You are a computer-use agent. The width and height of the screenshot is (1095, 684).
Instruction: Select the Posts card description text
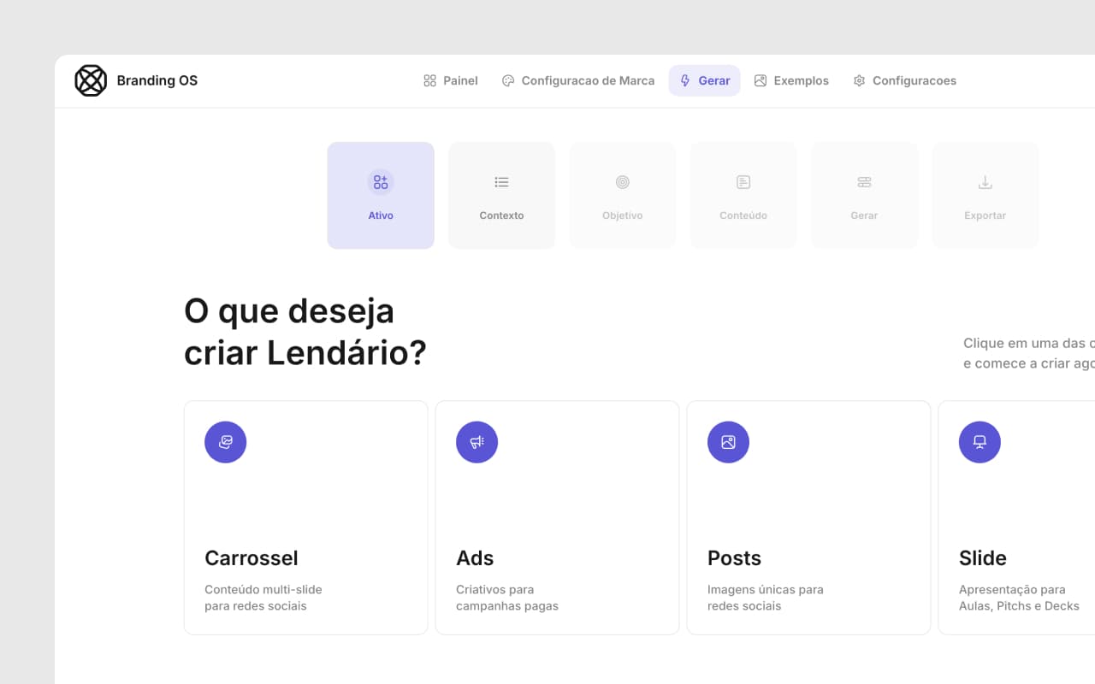point(765,598)
